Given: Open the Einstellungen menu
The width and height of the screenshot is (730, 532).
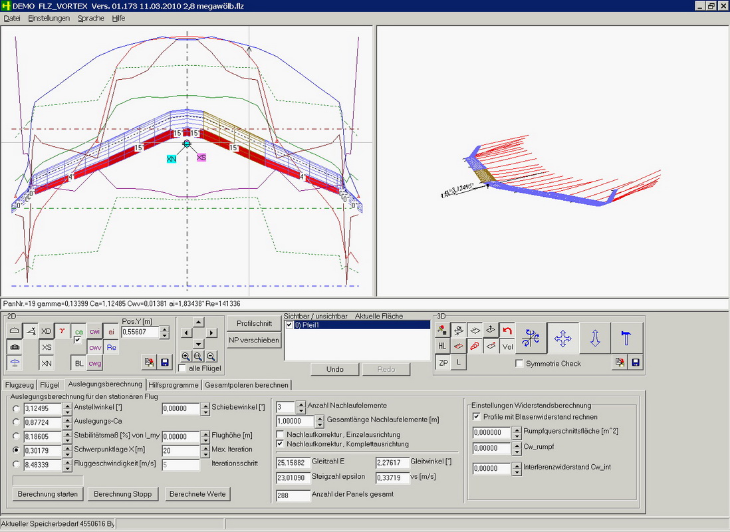Looking at the screenshot, I should click(49, 18).
